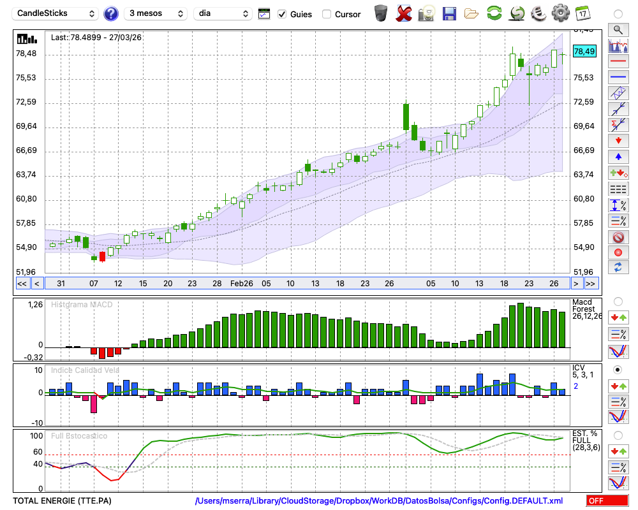Image resolution: width=638 pixels, height=510 pixels.
Task: Select the red horizontal line tool
Action: (x=618, y=62)
